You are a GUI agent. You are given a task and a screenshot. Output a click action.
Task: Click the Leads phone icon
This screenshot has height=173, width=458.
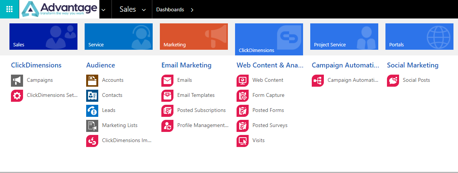coord(92,111)
